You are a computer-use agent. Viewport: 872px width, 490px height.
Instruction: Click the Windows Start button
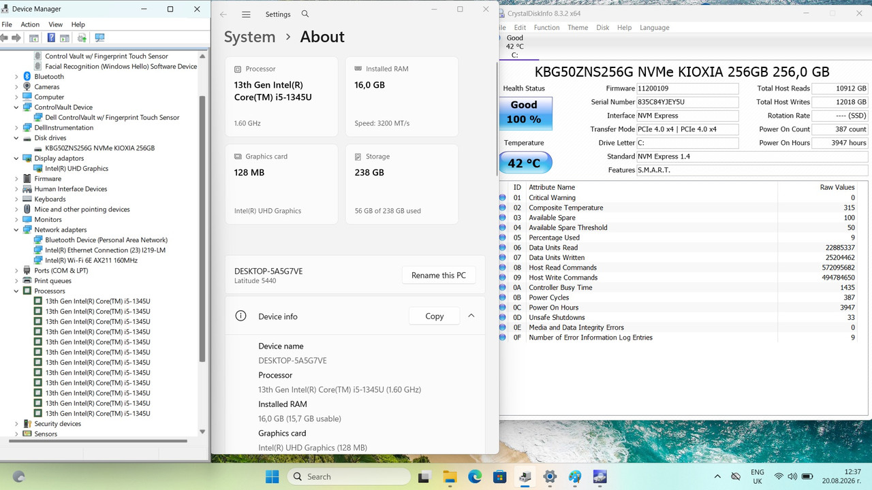(x=272, y=476)
